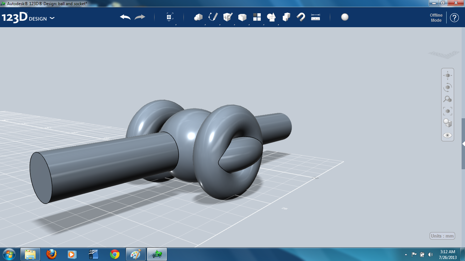
Task: Select the Orbit tool in navigation bar
Action: coord(448,87)
